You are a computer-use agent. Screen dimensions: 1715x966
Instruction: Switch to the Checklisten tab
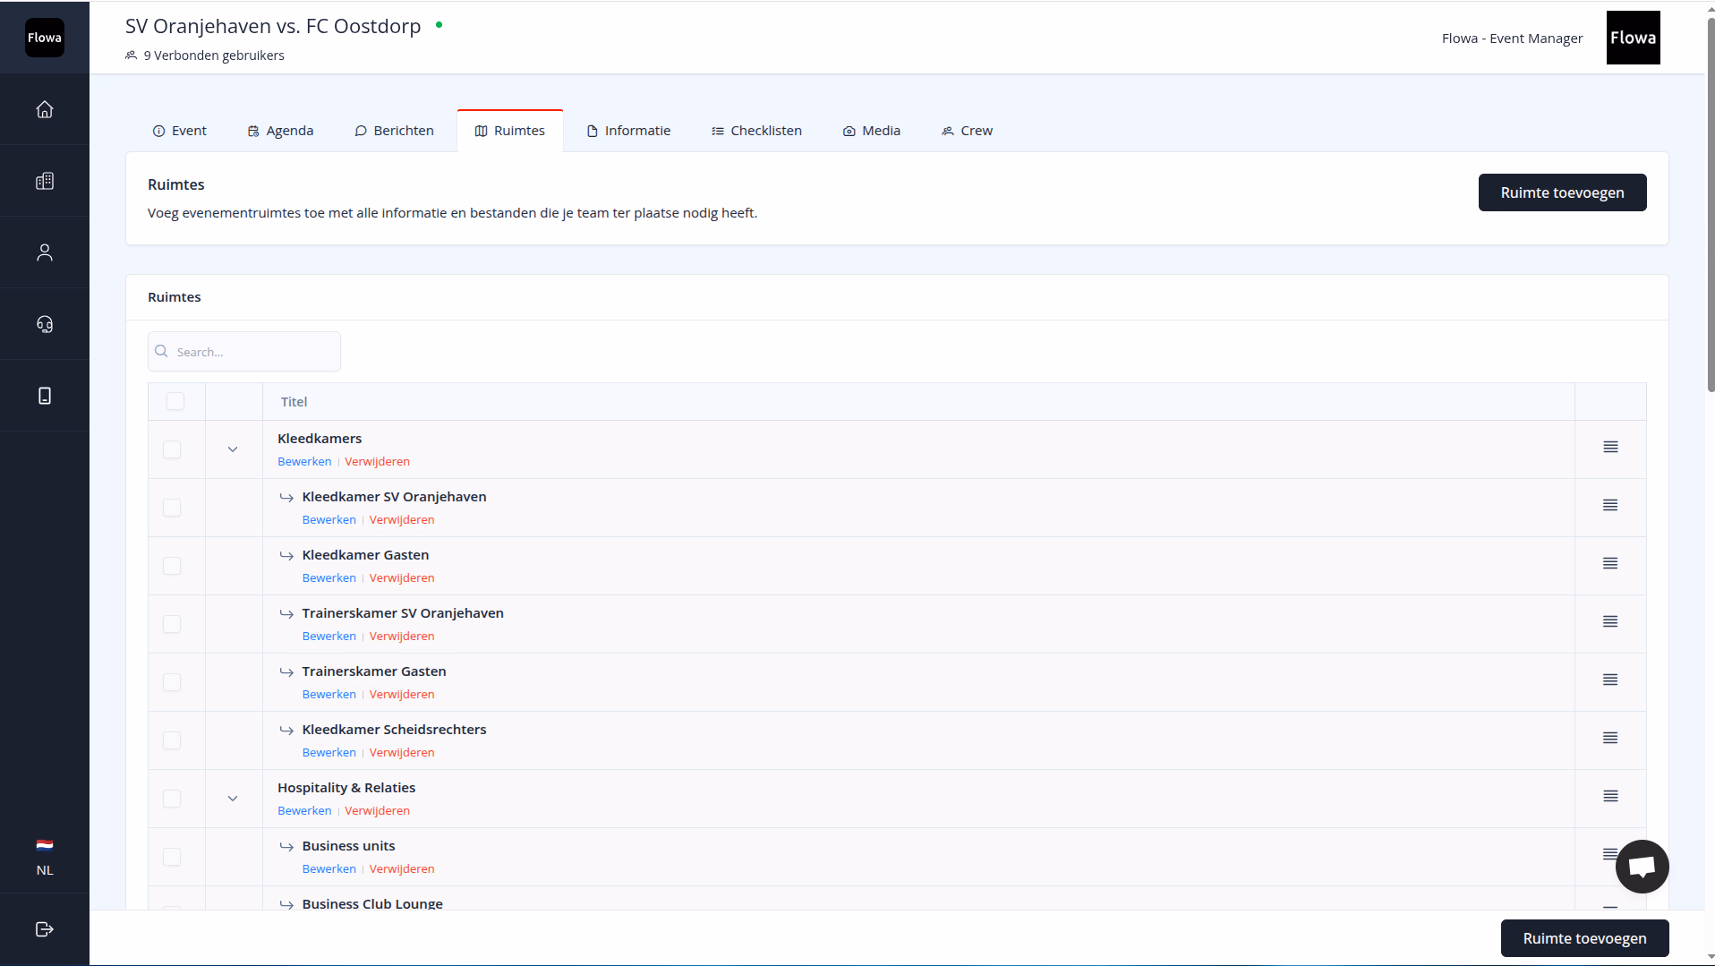pyautogui.click(x=756, y=131)
